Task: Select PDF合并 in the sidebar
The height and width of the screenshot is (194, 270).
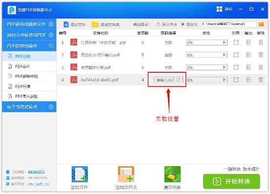Action: [29, 66]
